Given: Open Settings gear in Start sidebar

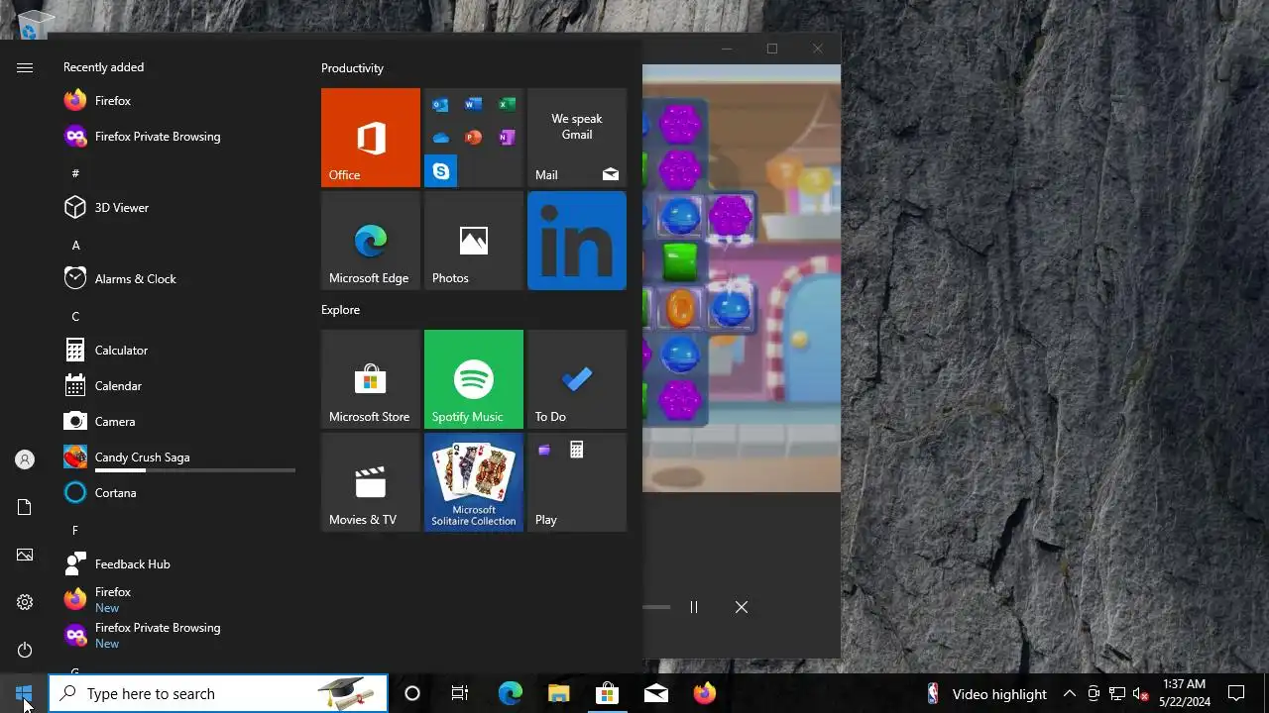Looking at the screenshot, I should point(25,602).
